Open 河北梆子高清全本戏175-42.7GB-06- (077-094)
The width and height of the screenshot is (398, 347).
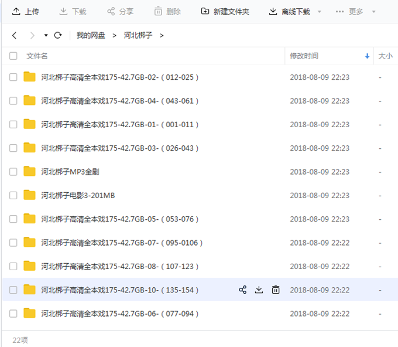[x=120, y=314]
